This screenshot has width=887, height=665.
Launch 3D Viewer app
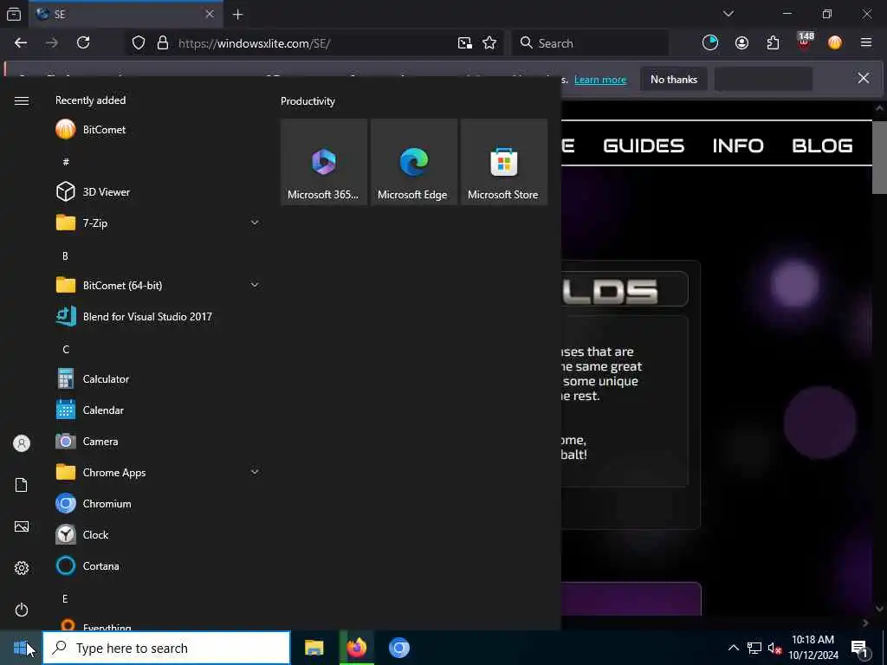pos(158,191)
